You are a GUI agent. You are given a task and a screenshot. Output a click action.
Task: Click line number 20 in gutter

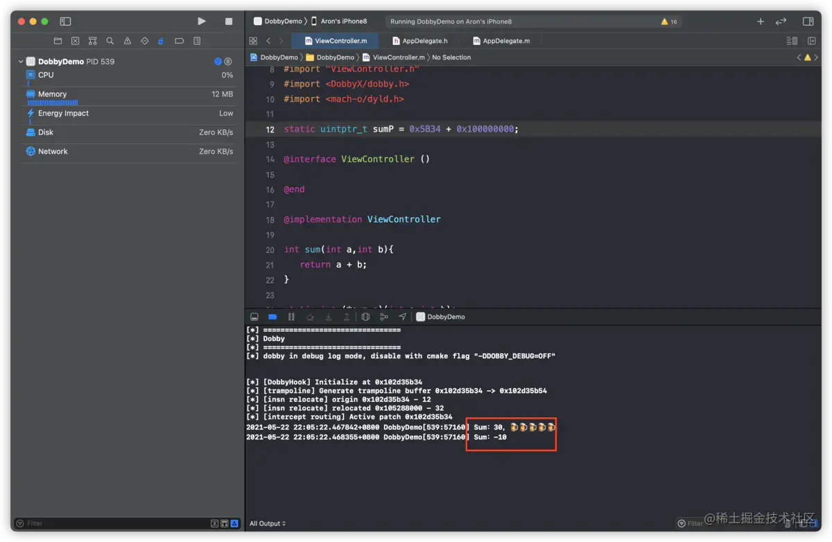(270, 250)
